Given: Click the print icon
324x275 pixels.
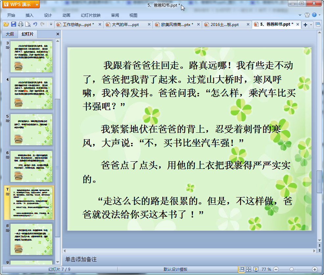Looking at the screenshot, I should click(x=21, y=24).
